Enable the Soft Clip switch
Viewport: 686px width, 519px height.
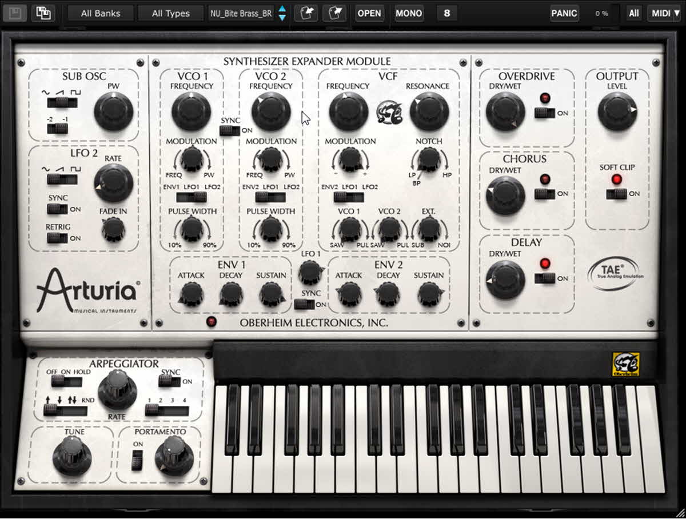pos(616,194)
